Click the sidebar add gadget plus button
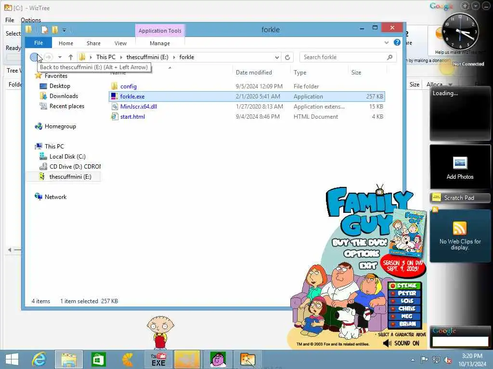The width and height of the screenshot is (493, 369). (465, 6)
